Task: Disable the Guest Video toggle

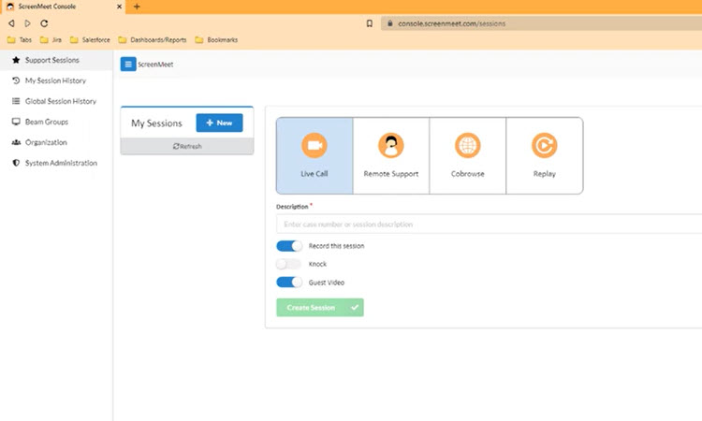Action: click(289, 283)
